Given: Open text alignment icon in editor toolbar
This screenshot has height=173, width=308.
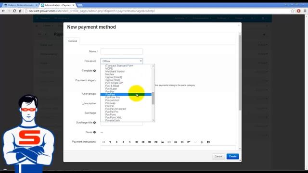Looking at the screenshot, I should tap(189, 142).
